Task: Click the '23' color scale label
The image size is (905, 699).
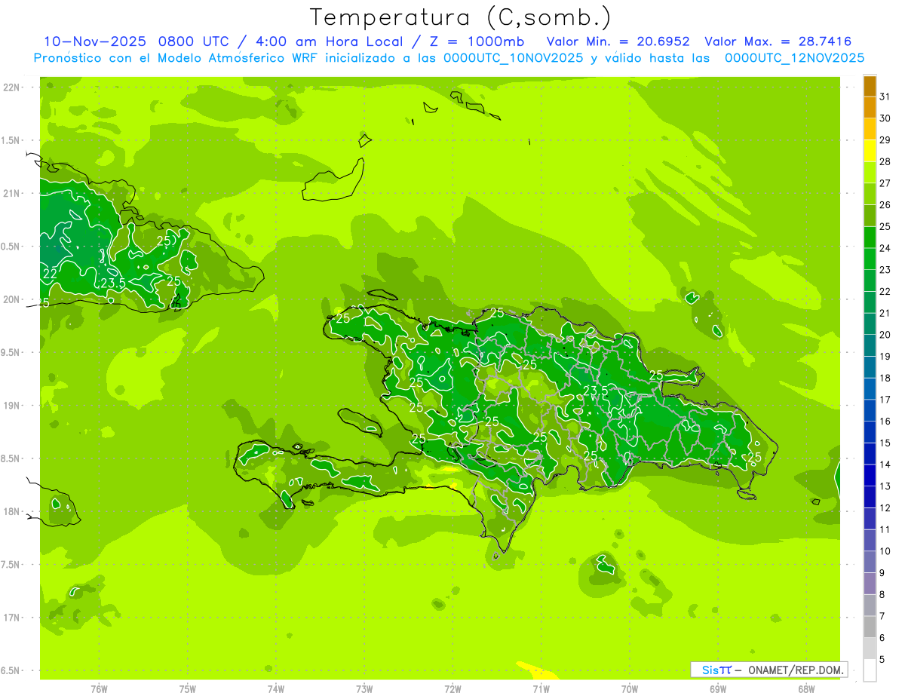Action: [885, 270]
